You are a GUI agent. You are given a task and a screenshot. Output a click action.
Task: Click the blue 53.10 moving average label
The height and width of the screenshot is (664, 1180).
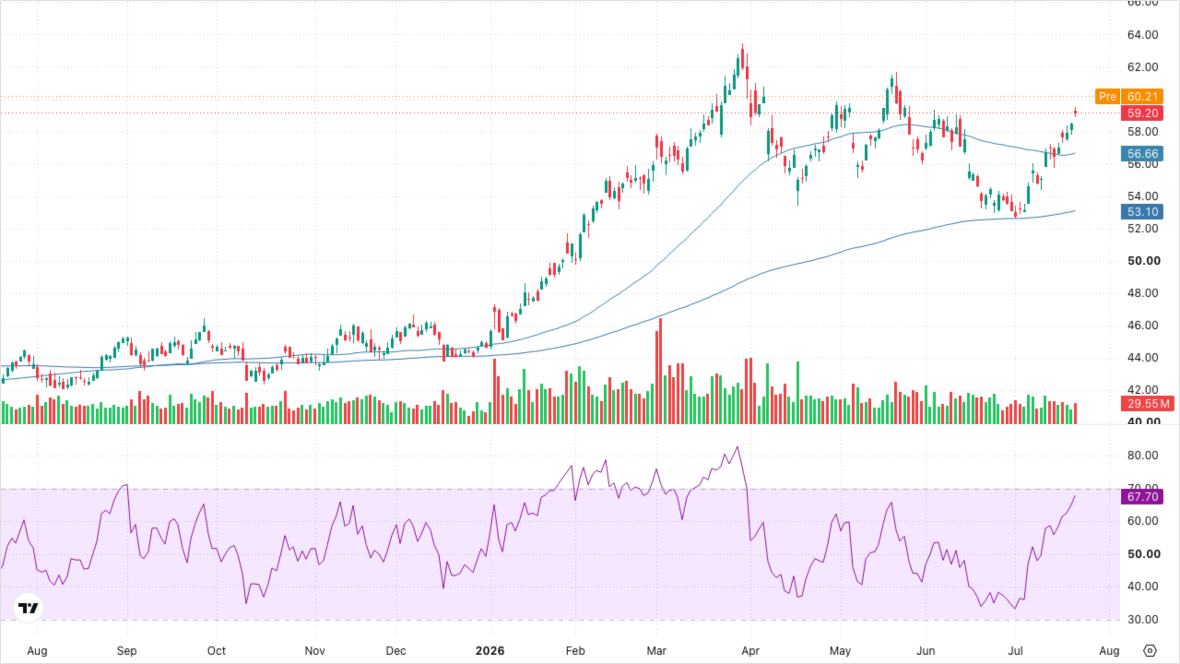coord(1142,212)
